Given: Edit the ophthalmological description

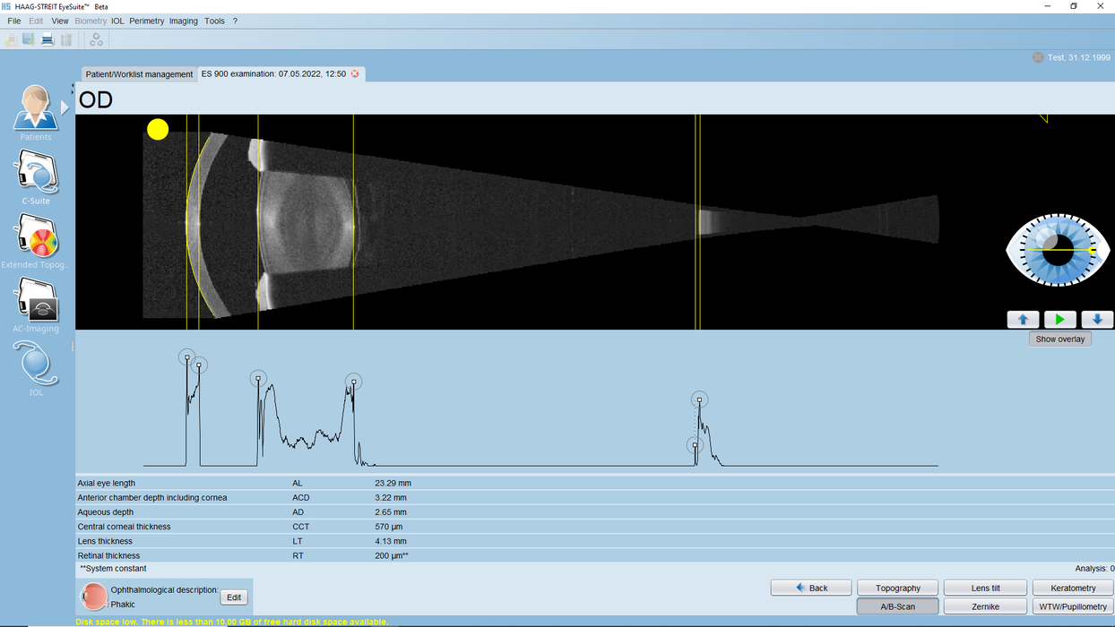Looking at the screenshot, I should (x=233, y=597).
